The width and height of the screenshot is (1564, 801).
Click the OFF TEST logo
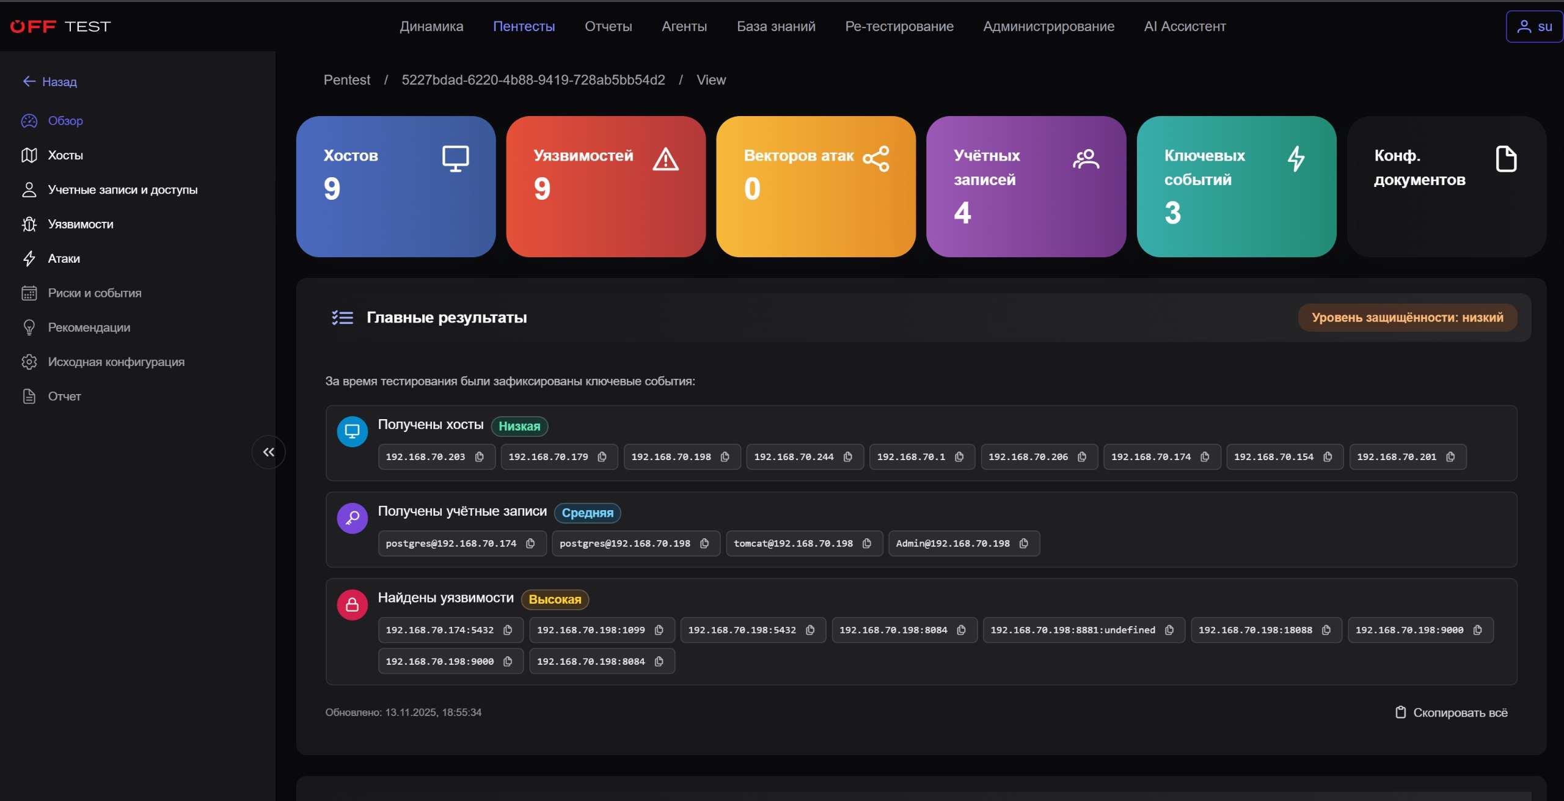coord(60,26)
